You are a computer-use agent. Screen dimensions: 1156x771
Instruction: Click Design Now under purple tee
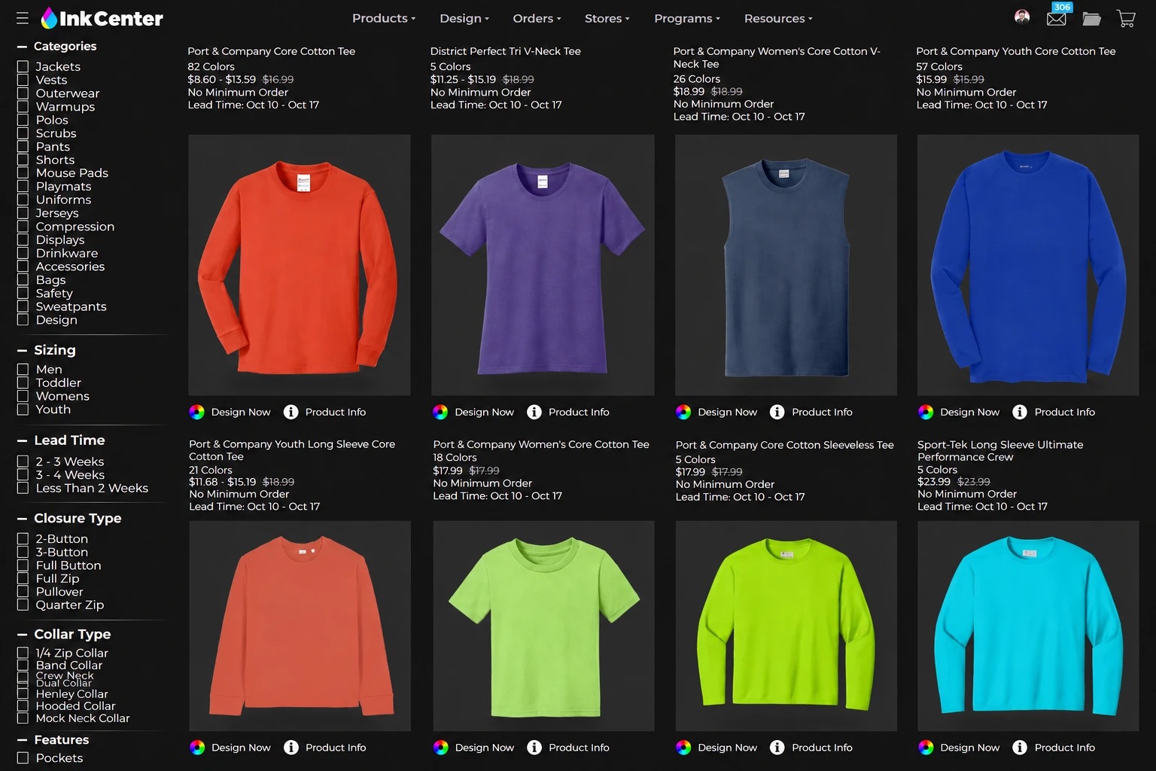click(x=485, y=412)
